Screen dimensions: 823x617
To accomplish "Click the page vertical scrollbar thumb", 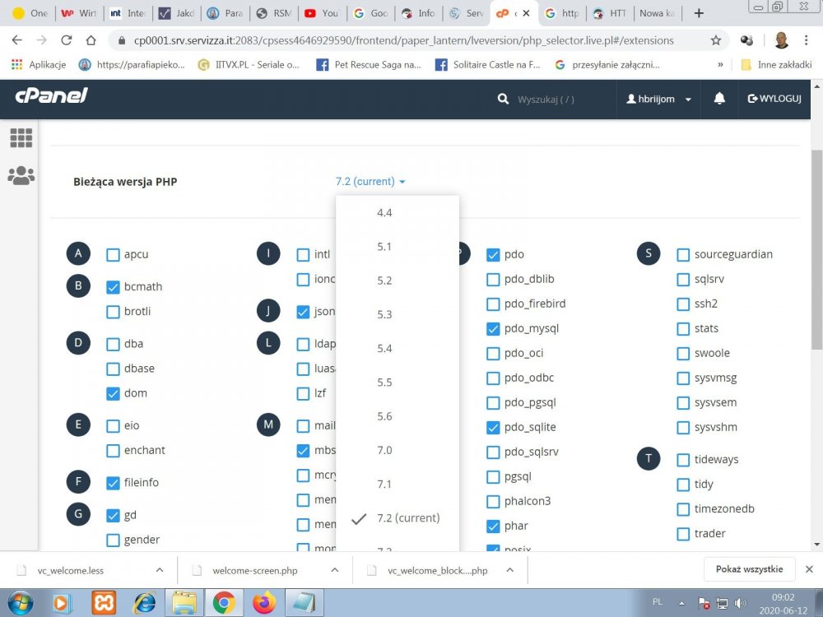I will coord(816,249).
